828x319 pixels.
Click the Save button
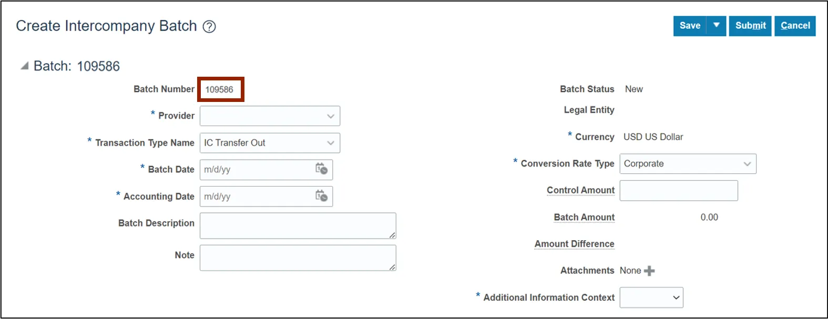[690, 26]
